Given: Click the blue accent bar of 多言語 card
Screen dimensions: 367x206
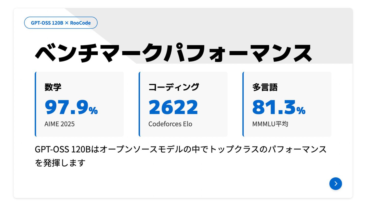Looking at the screenshot, I should pos(243,104).
